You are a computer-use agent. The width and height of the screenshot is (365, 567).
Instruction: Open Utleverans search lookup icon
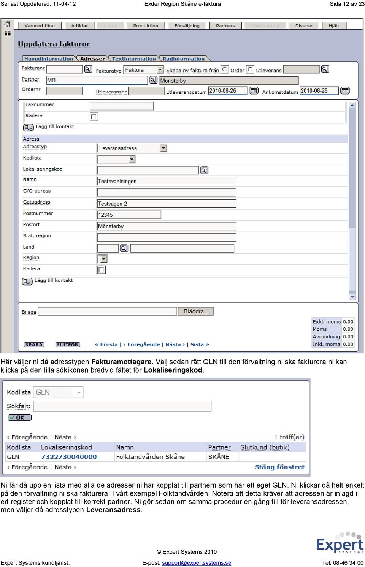[x=325, y=69]
